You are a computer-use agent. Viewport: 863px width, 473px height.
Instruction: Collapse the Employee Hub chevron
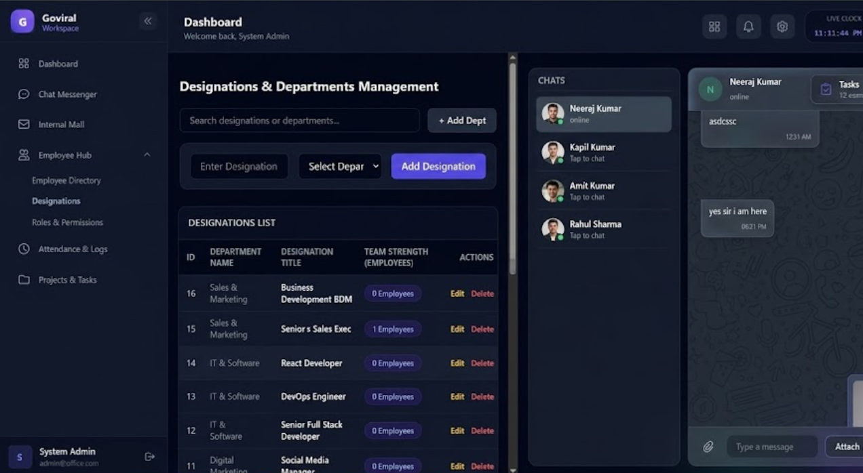(x=147, y=155)
